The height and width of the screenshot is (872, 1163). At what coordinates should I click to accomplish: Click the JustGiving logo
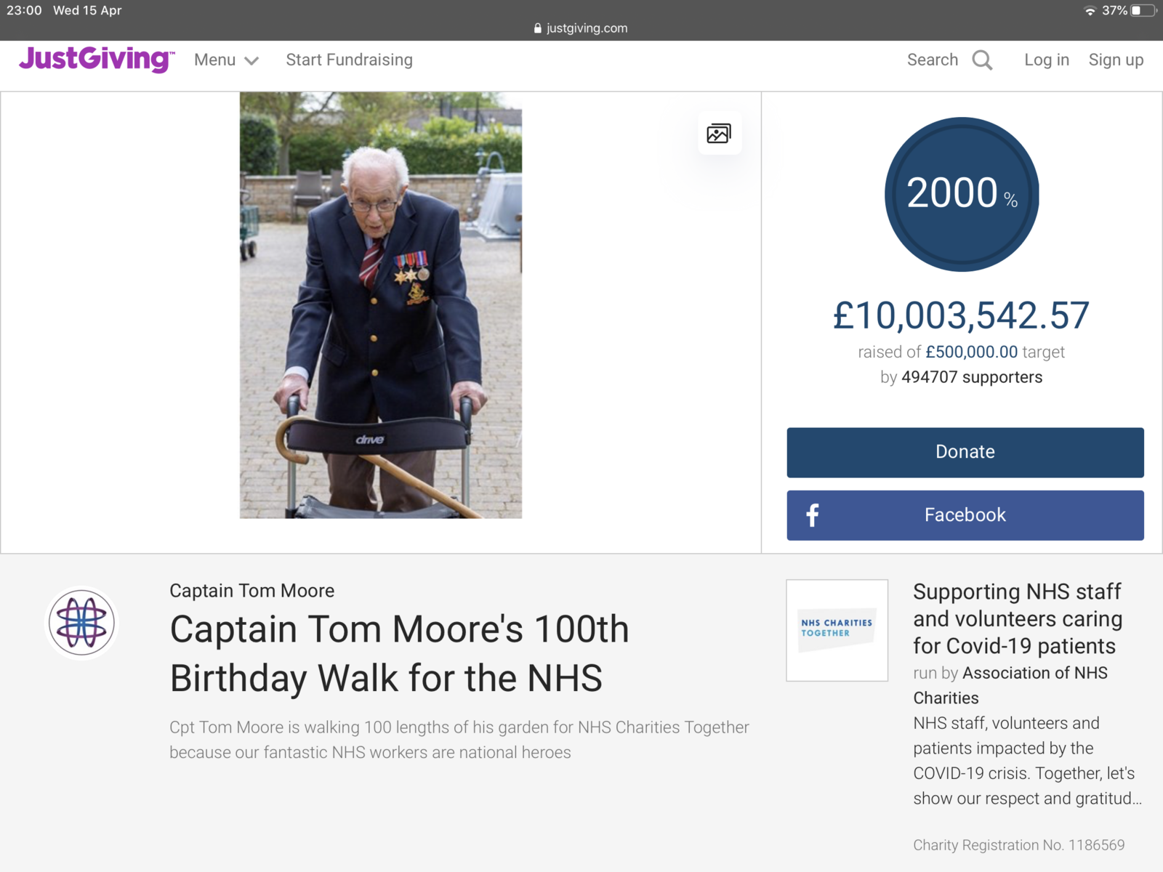point(96,60)
